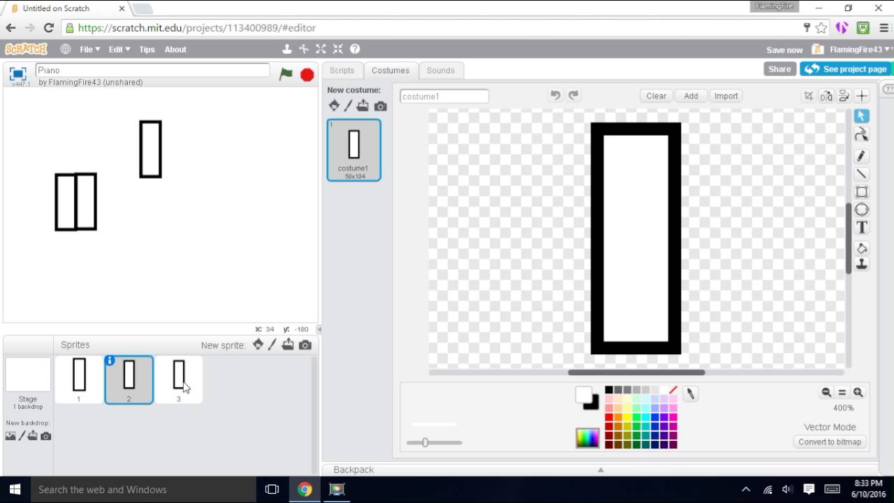Click the Undo arrow in costume editor
This screenshot has height=503, width=894.
pyautogui.click(x=555, y=96)
